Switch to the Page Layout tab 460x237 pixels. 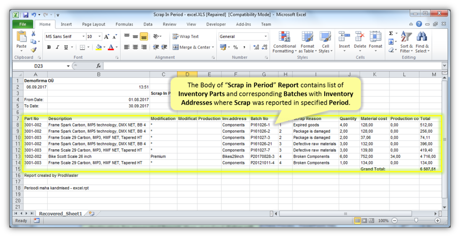(x=93, y=24)
